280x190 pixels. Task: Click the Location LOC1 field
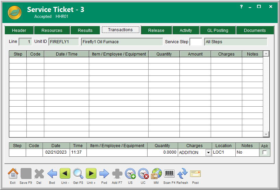click(224, 152)
